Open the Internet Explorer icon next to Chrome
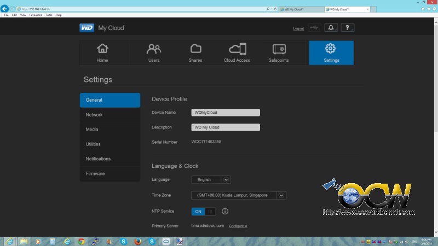The image size is (438, 246). pyautogui.click(x=67, y=242)
